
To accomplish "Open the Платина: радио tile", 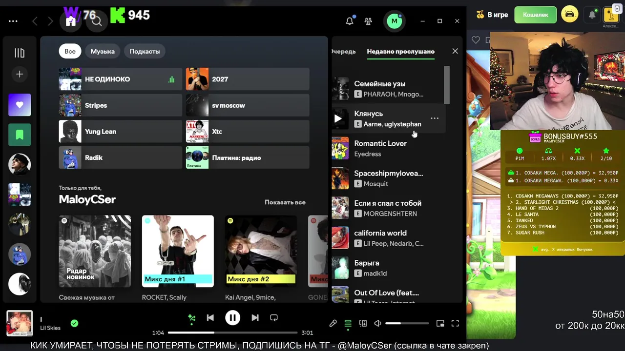I will [x=248, y=157].
